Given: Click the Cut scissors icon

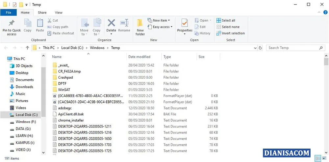Looking at the screenshot, I should pos(50,20).
